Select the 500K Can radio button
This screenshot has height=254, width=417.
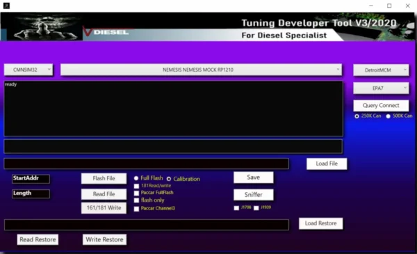pos(389,116)
